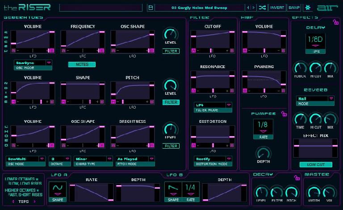The height and width of the screenshot is (210, 343).
Task: Show the previous tip arrow
Action: coord(13,202)
